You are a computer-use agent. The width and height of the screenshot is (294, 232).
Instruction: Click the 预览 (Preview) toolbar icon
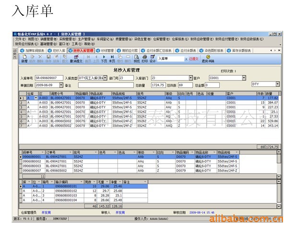pyautogui.click(x=137, y=59)
